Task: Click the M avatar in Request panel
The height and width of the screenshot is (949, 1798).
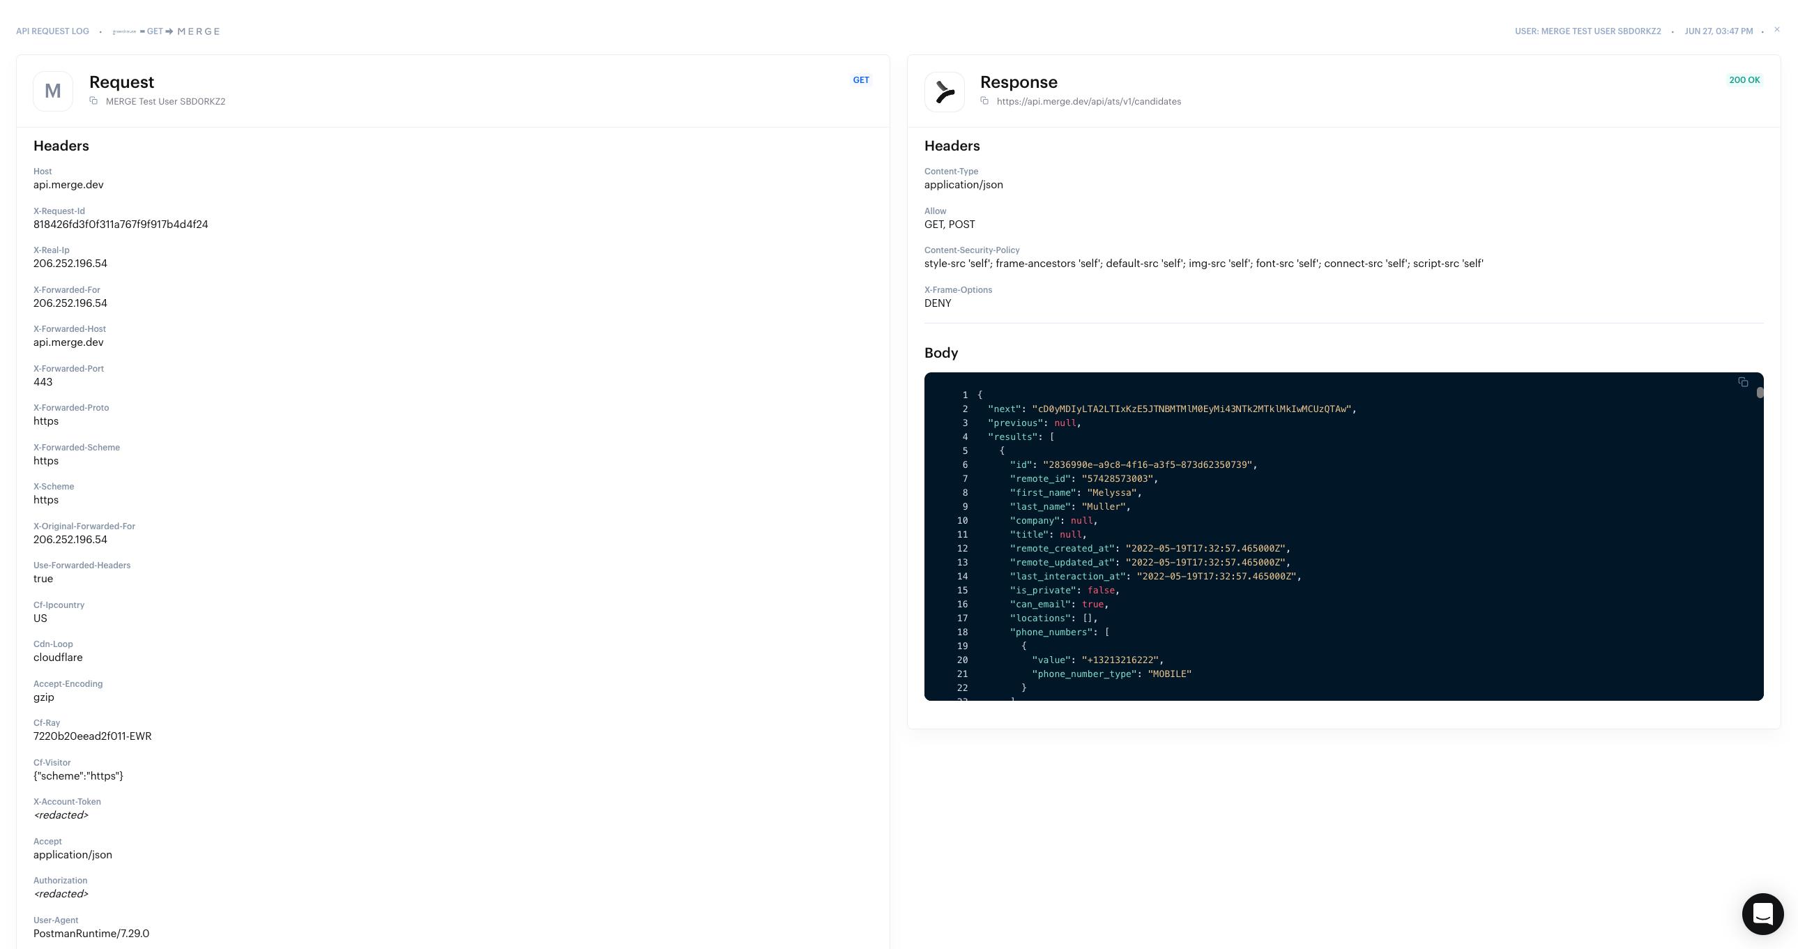Action: coord(53,91)
